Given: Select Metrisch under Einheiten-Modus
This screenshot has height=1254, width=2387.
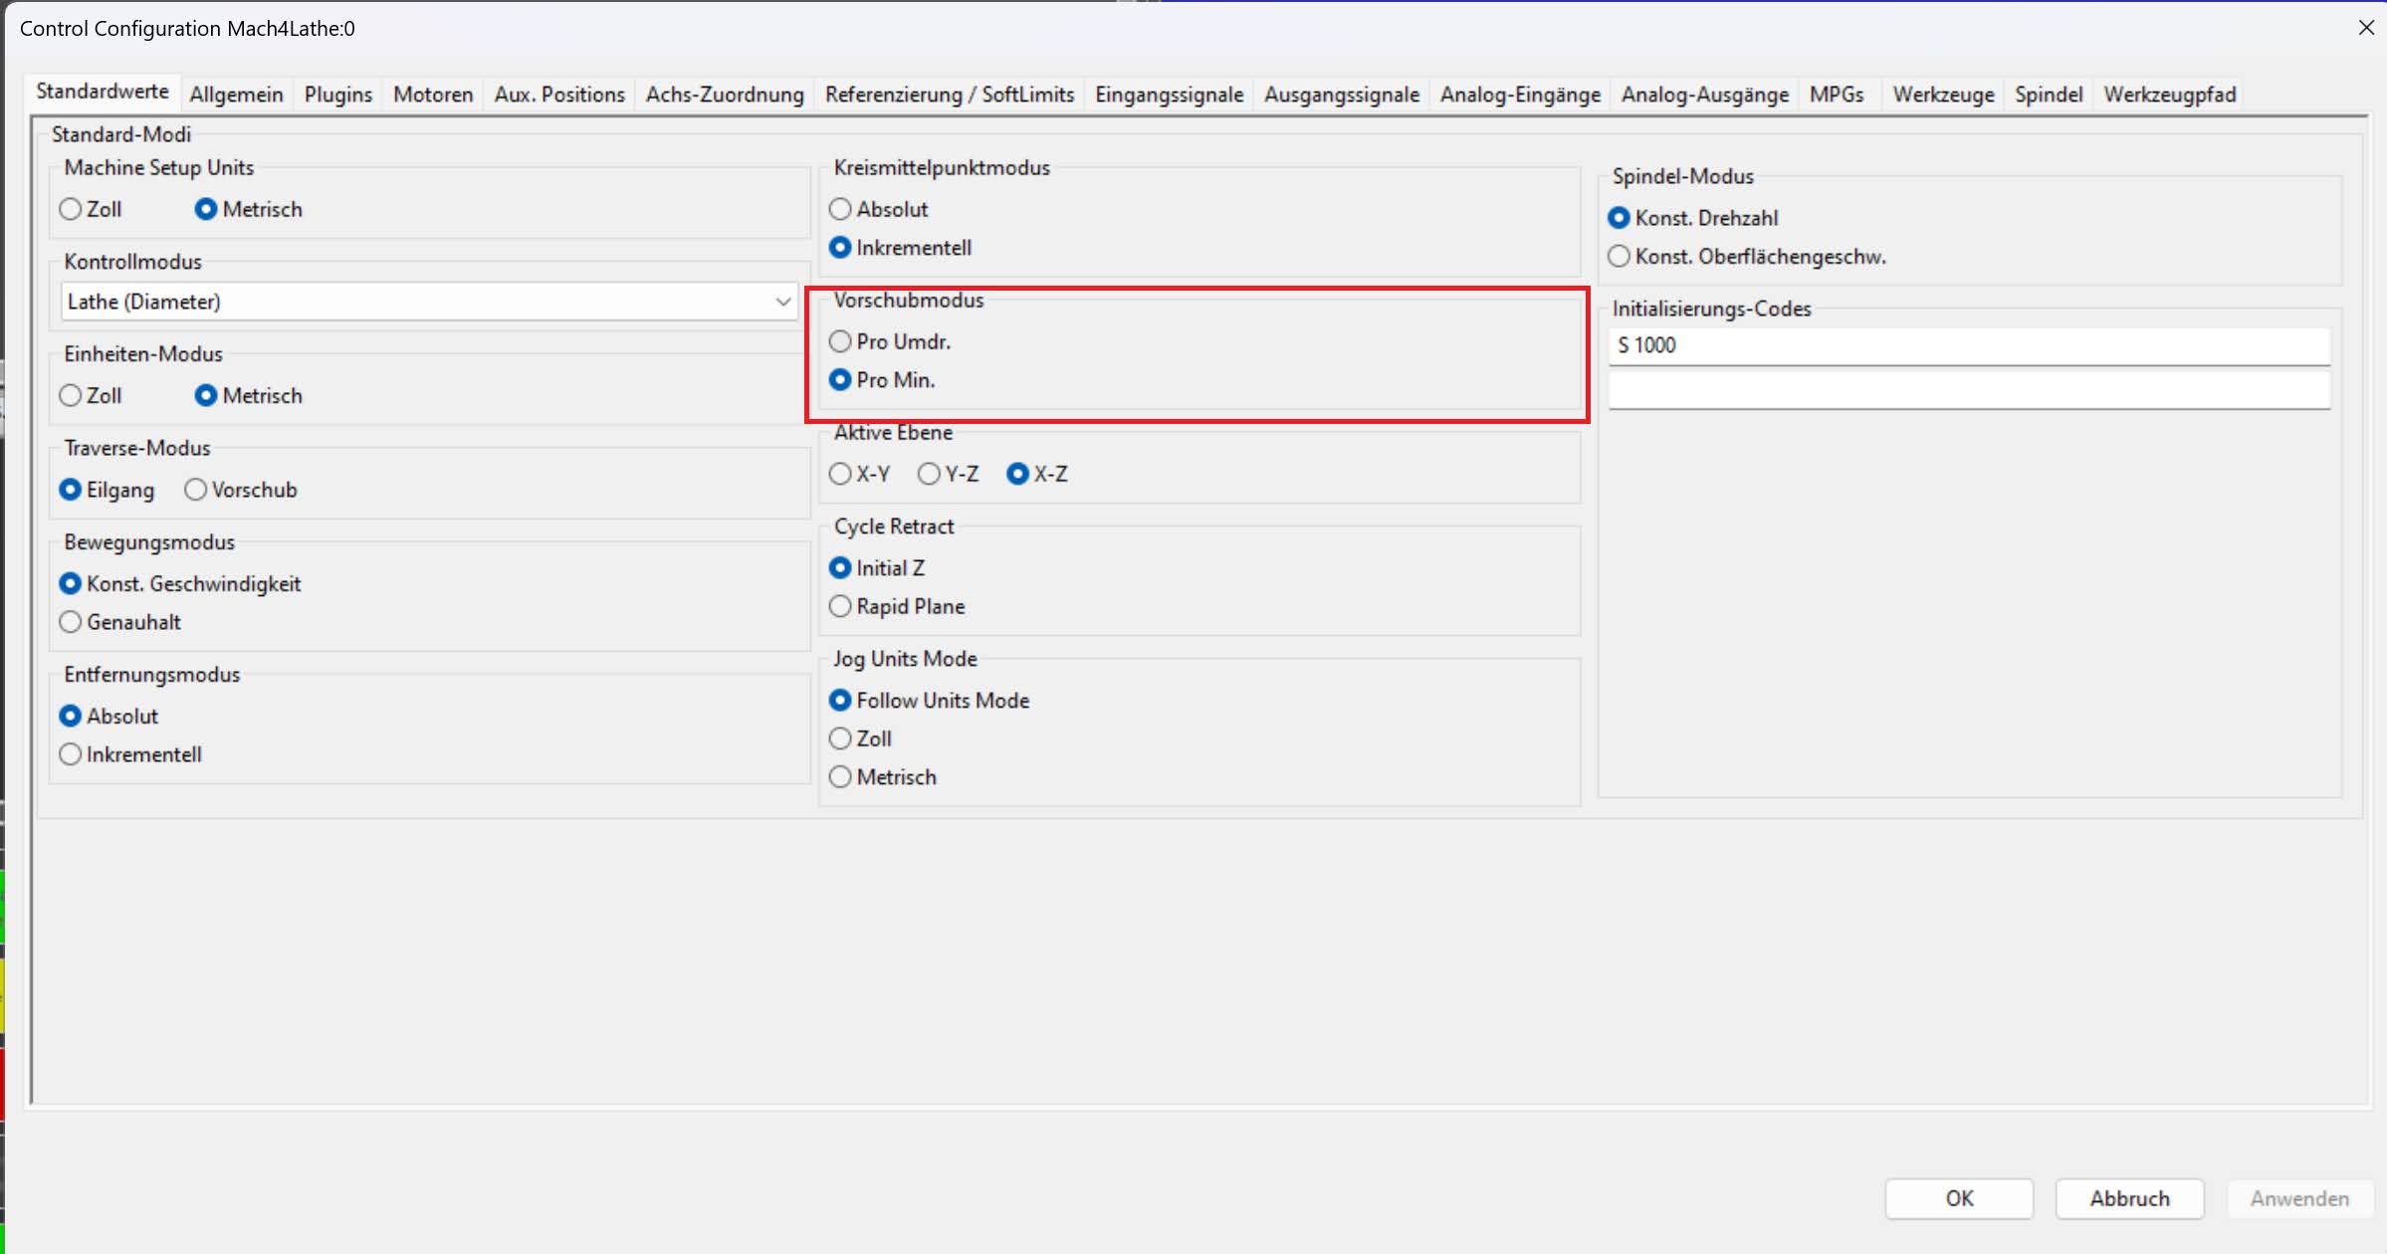Looking at the screenshot, I should coord(249,395).
